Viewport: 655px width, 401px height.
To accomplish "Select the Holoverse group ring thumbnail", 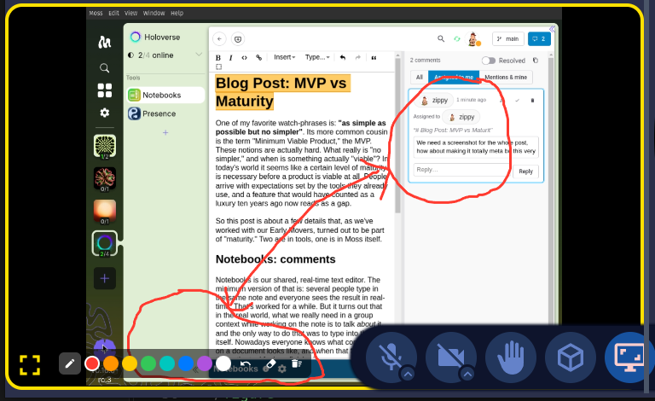I will (x=104, y=243).
